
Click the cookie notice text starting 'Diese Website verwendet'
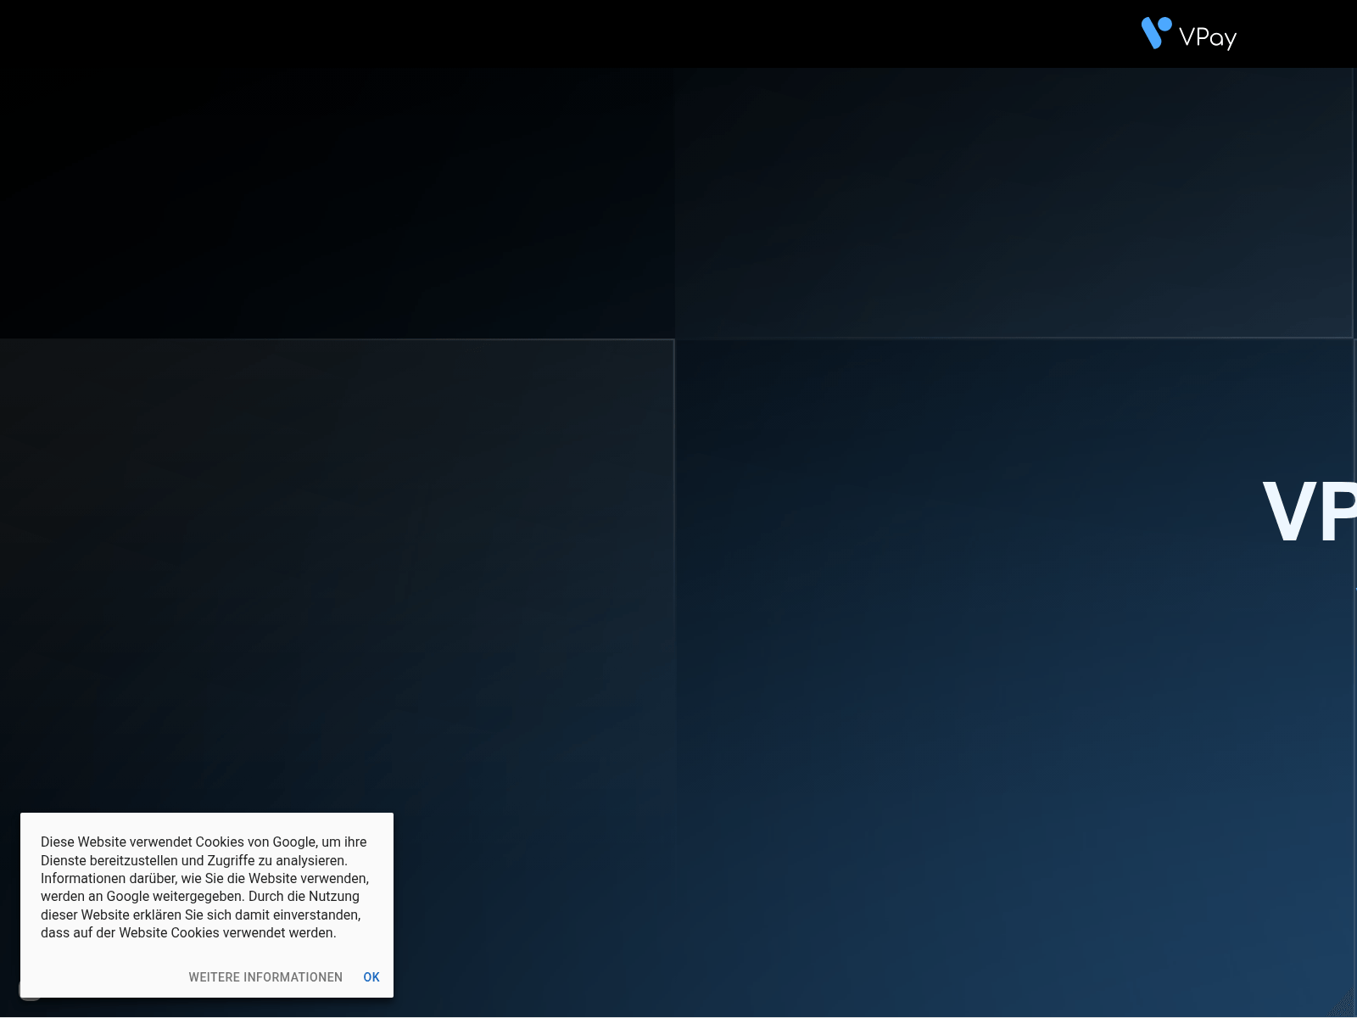pos(205,887)
